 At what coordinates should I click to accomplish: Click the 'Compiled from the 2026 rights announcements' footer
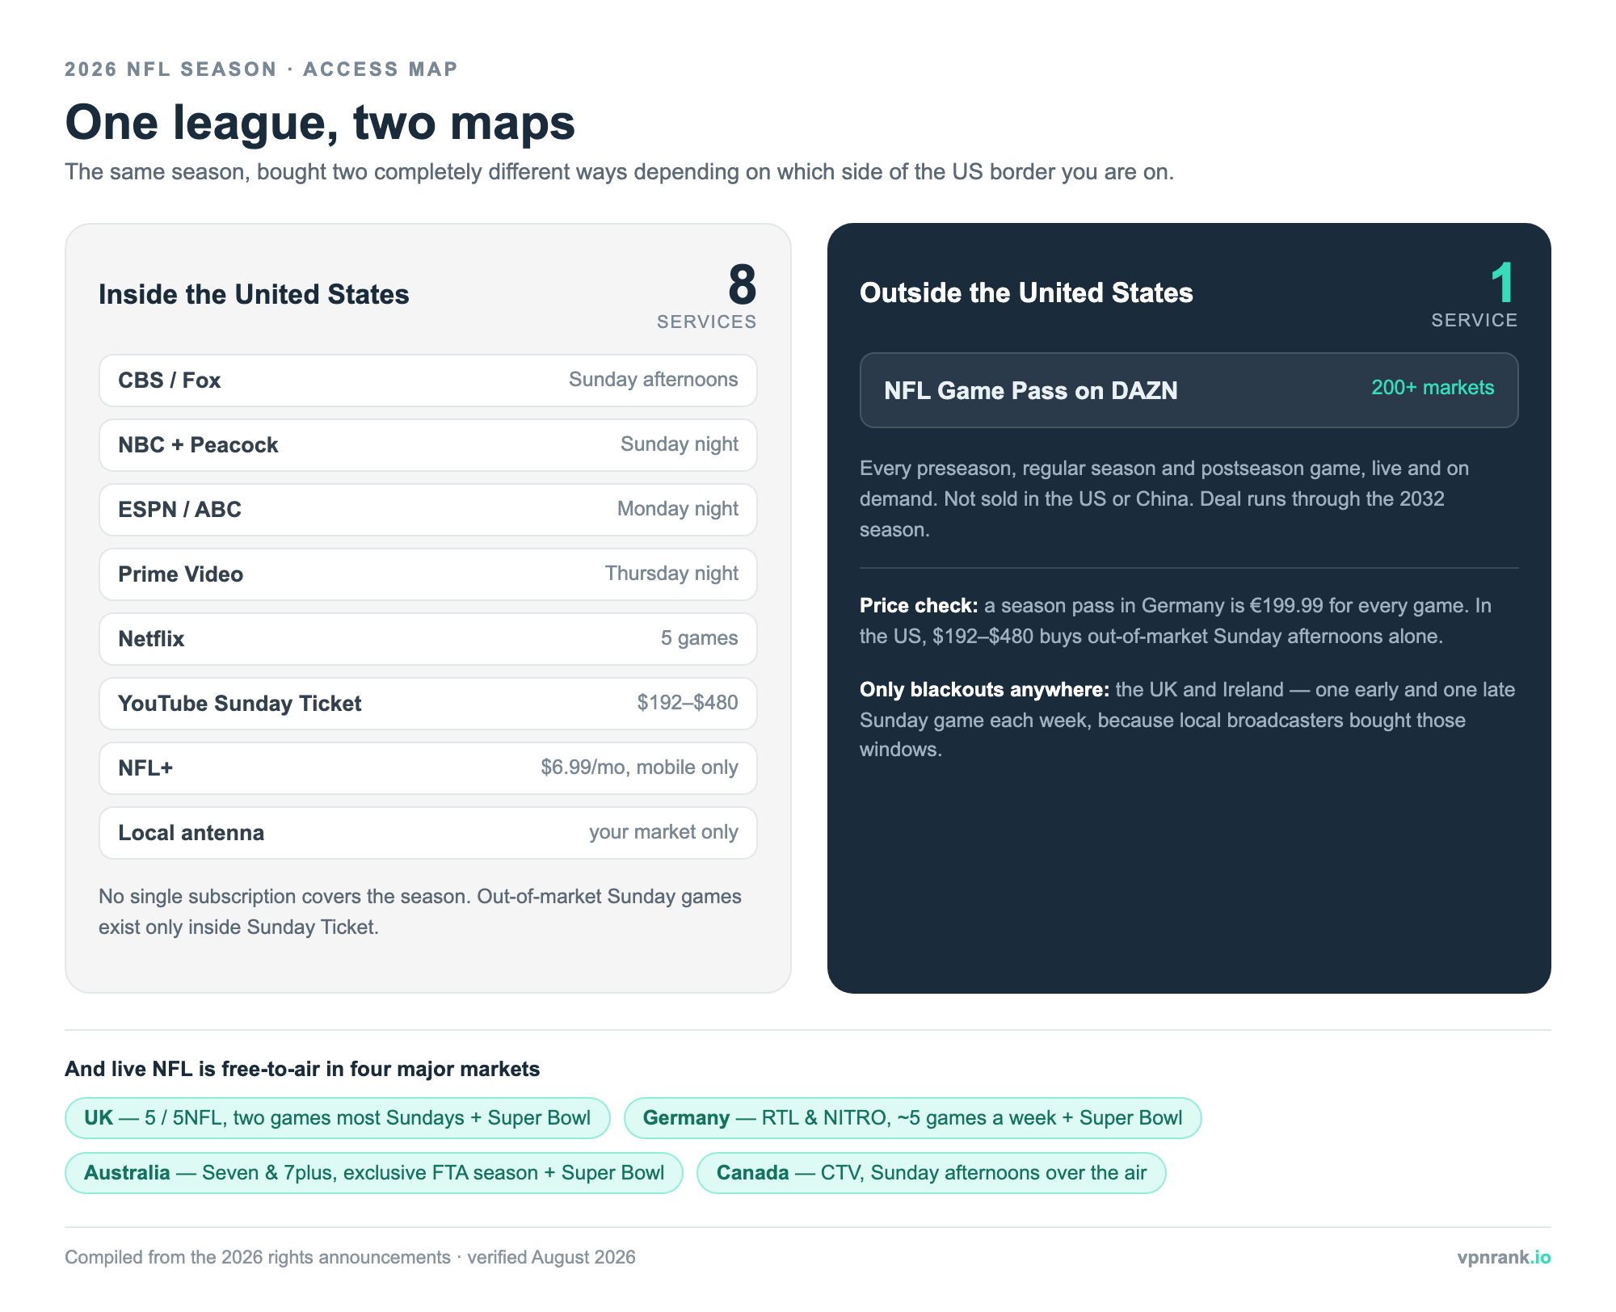coord(350,1258)
